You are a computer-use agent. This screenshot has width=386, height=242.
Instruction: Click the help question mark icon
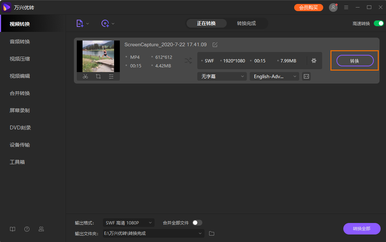coord(27,229)
